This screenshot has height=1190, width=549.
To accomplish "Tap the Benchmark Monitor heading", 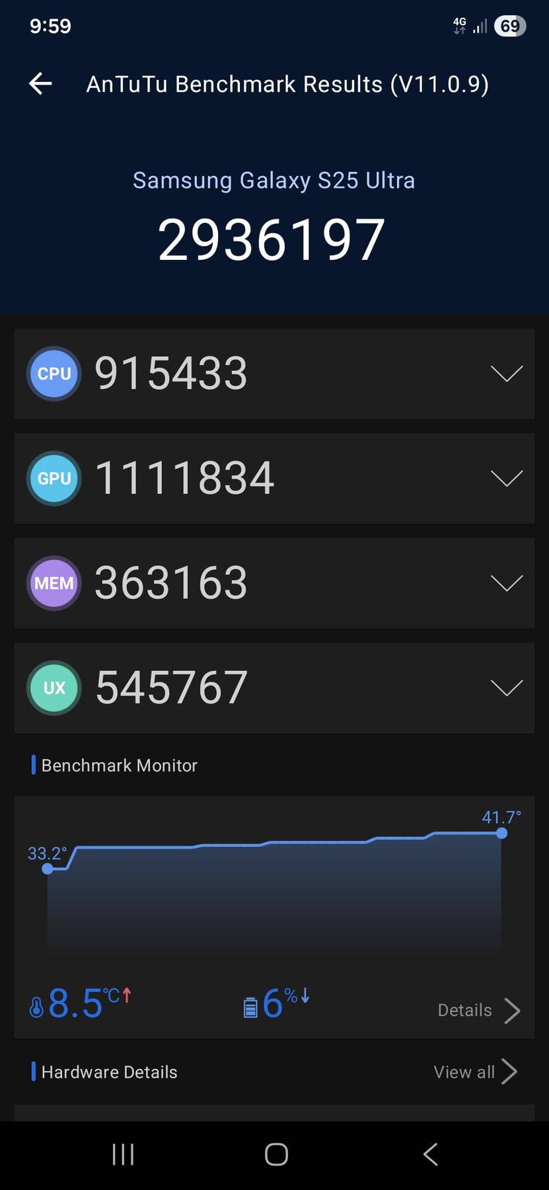I will (x=119, y=766).
